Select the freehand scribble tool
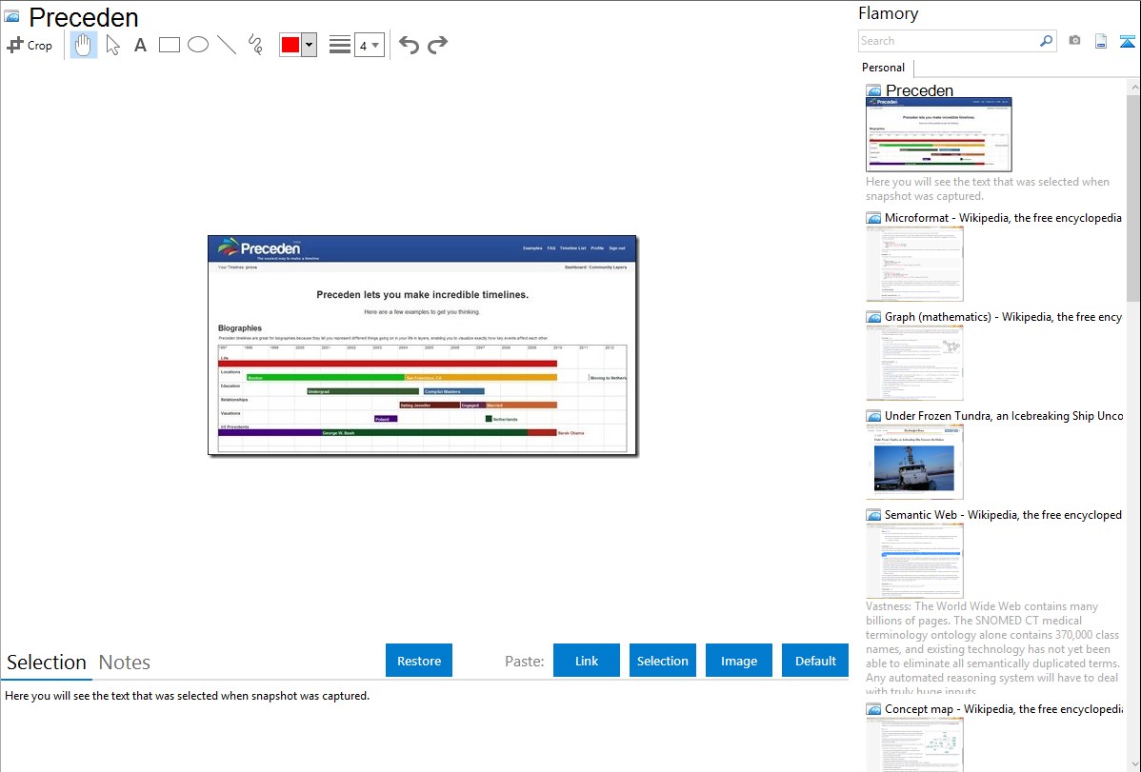The image size is (1141, 772). pyautogui.click(x=255, y=45)
